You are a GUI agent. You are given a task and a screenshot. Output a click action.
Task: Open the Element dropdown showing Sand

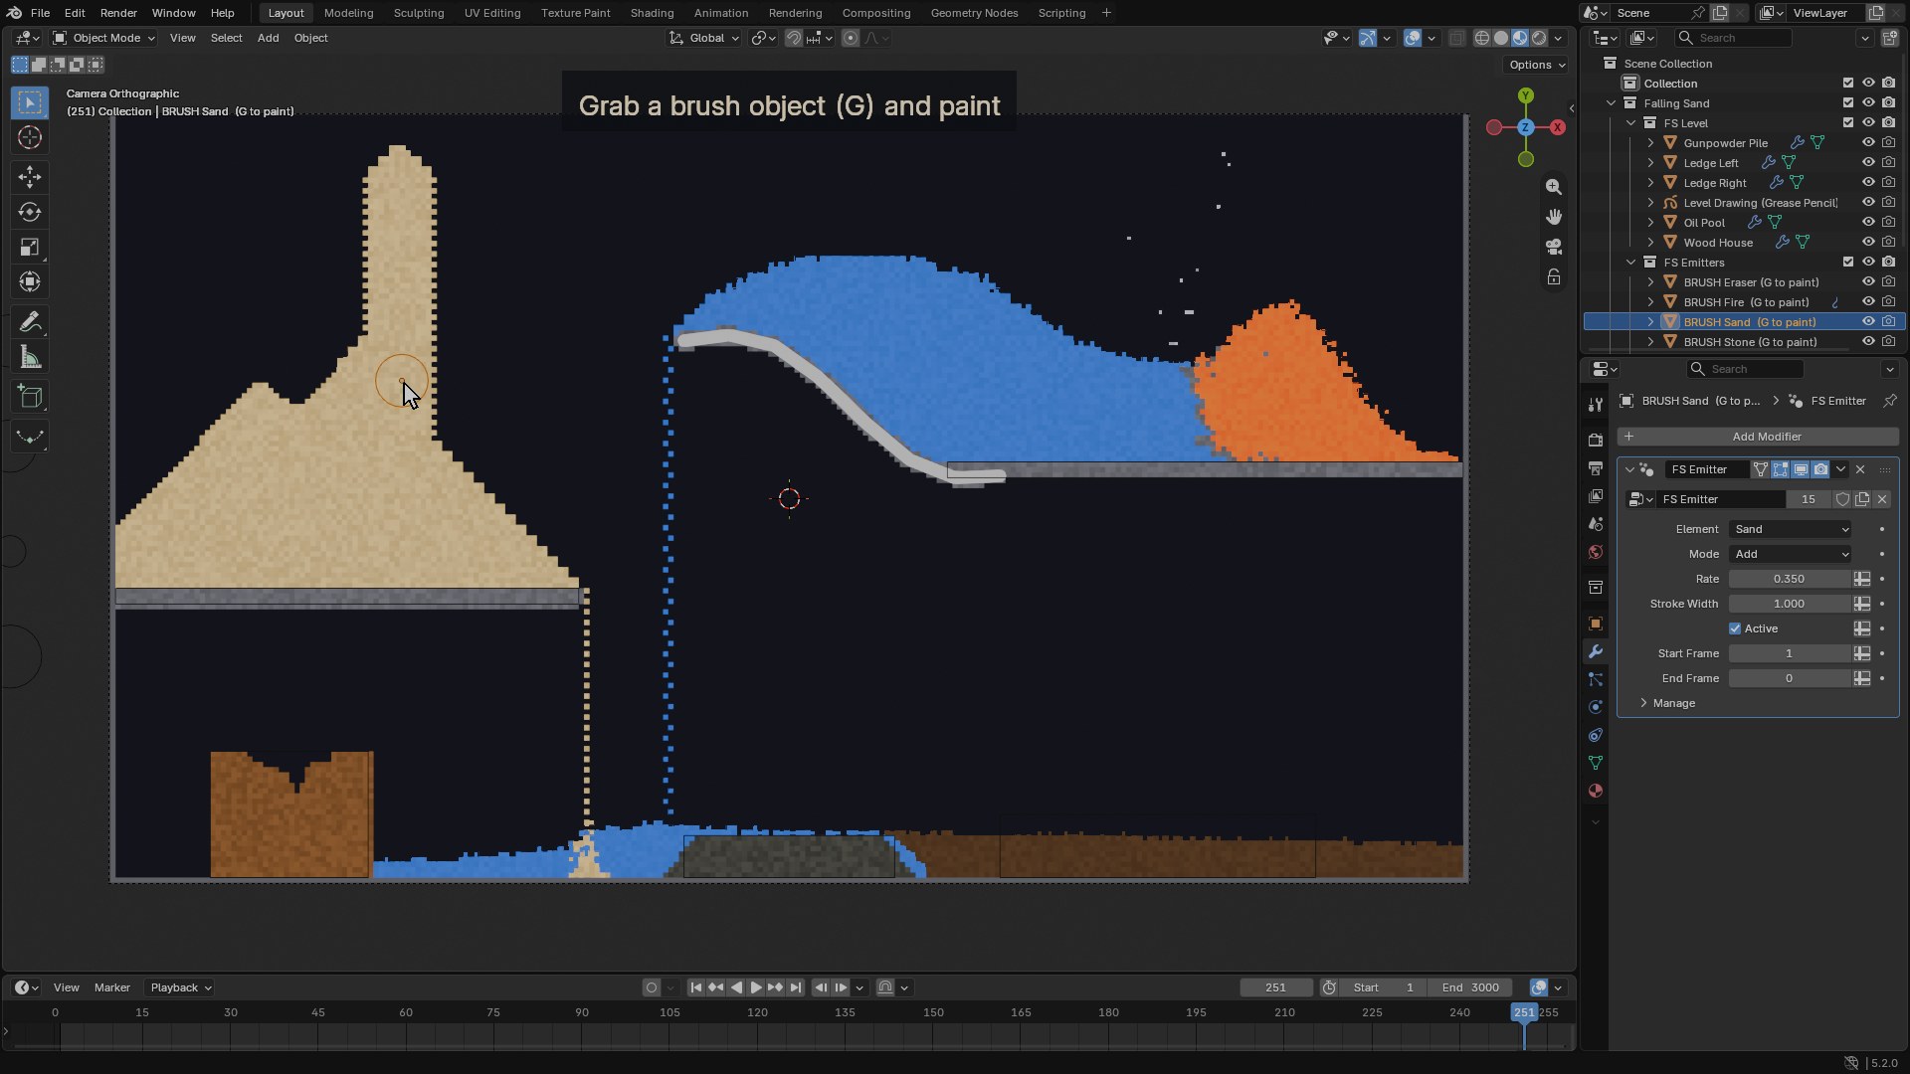tap(1791, 529)
